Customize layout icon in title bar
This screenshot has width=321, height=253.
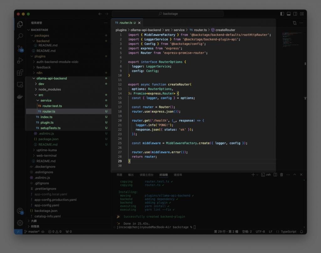click(302, 14)
